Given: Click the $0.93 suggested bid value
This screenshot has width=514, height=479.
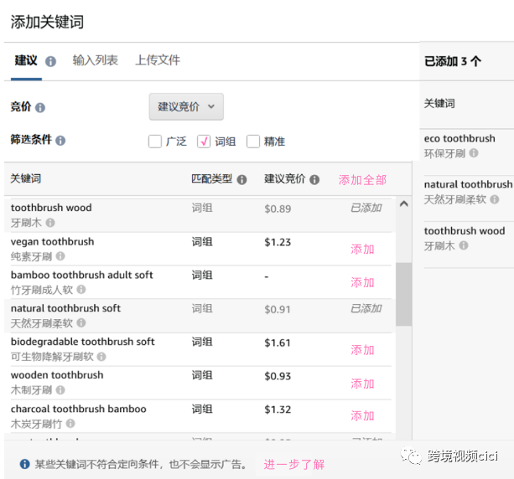Looking at the screenshot, I should [x=278, y=376].
